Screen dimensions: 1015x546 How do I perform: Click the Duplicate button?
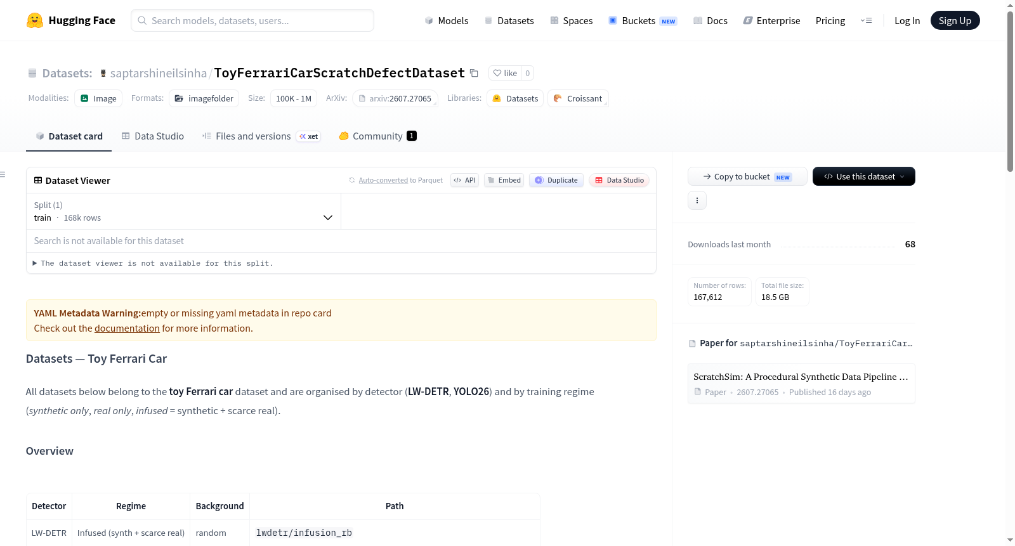556,180
